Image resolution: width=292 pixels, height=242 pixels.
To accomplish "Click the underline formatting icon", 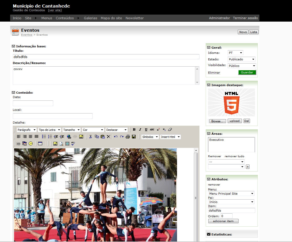I will pos(146,130).
